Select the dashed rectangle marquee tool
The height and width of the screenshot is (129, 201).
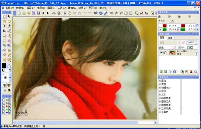click(4, 41)
